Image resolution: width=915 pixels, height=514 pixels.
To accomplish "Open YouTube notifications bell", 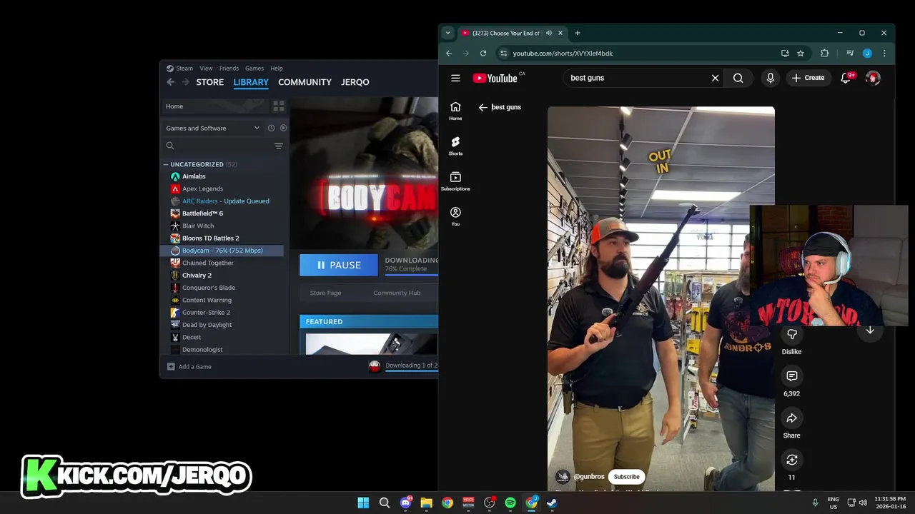I will click(x=846, y=78).
